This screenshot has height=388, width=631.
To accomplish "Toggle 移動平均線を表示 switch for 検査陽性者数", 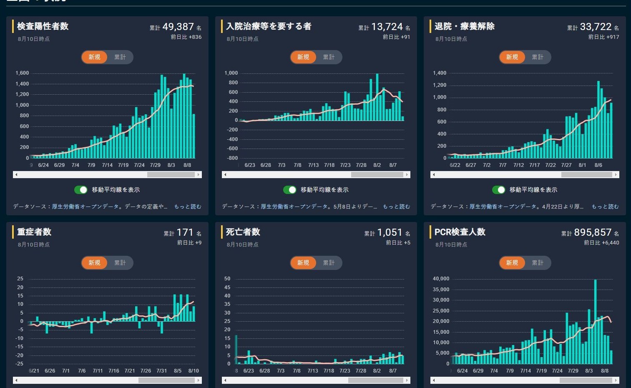I will (x=81, y=190).
